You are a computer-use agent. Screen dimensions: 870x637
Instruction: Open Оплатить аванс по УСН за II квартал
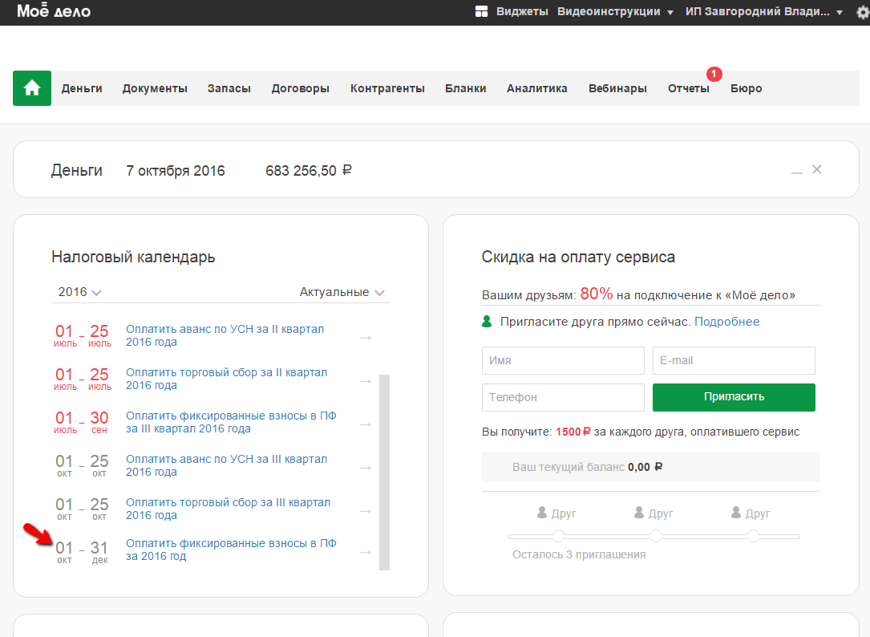[225, 335]
